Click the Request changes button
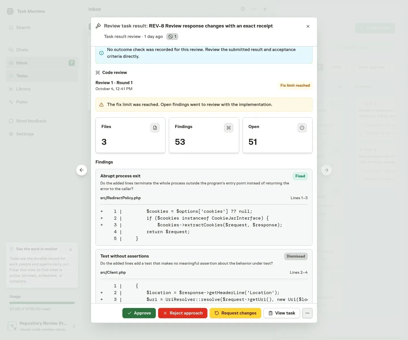This screenshot has width=408, height=340. pyautogui.click(x=235, y=313)
